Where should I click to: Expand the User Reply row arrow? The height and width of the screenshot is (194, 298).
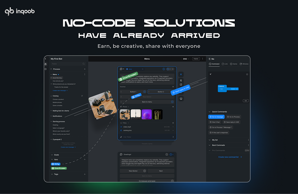[x=173, y=137]
